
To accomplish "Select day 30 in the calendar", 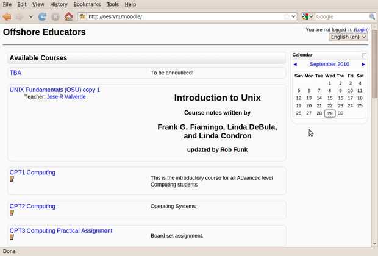I will pos(340,113).
